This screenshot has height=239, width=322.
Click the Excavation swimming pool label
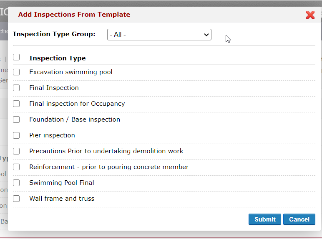click(70, 72)
